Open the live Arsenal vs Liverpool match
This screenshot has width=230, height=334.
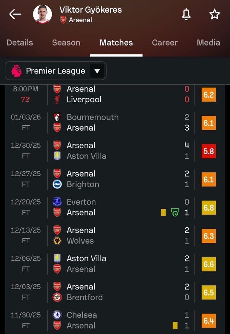coord(115,94)
